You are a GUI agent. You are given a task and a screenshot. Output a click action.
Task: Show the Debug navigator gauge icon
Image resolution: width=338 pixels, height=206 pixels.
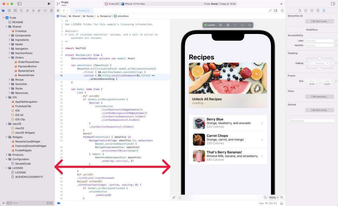(40, 11)
